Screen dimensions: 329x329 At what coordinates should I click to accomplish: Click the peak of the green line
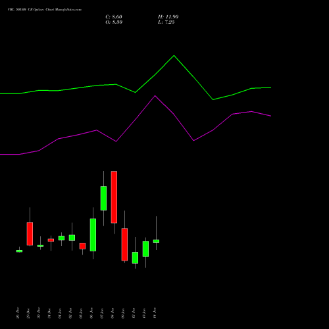pyautogui.click(x=174, y=55)
